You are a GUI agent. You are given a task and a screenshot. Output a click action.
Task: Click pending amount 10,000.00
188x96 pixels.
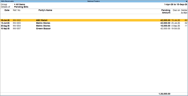(165, 26)
